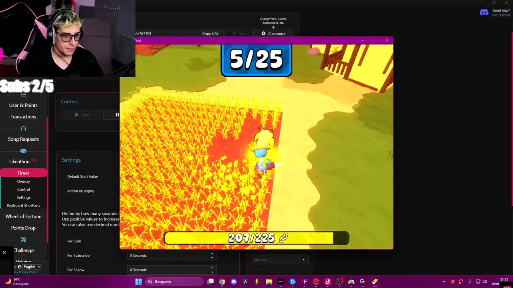513x288 pixels.
Task: Click the Per Subscribe seconds field
Action: pos(172,256)
